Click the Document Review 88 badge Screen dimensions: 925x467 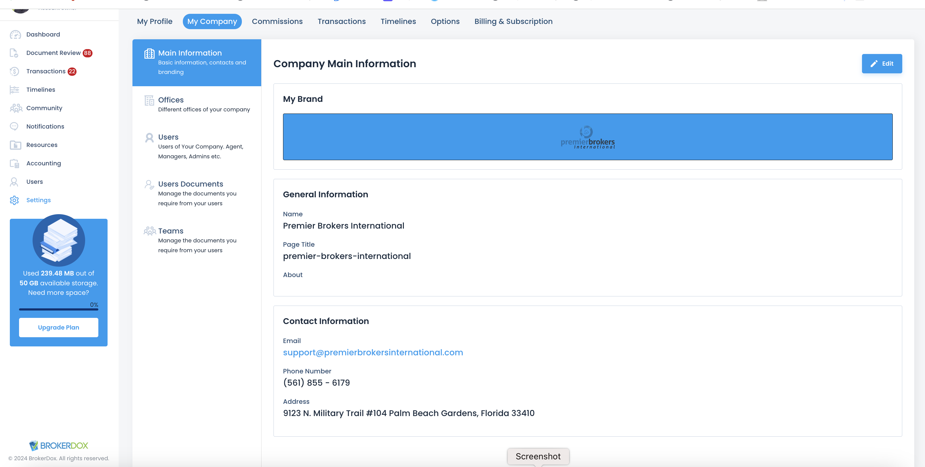pos(88,53)
